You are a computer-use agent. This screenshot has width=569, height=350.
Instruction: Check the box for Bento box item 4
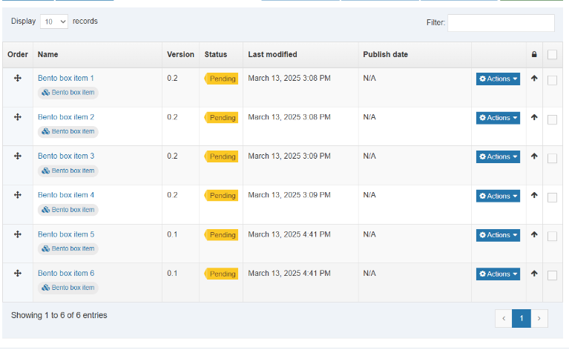(552, 197)
